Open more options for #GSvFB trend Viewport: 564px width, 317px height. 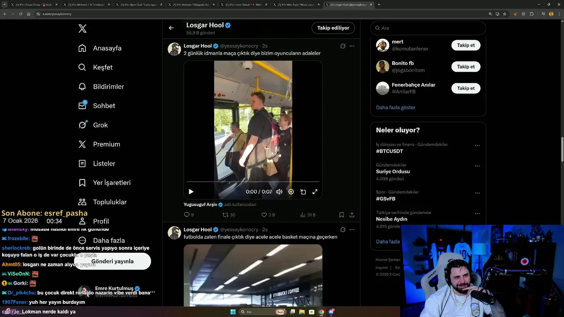pyautogui.click(x=477, y=193)
